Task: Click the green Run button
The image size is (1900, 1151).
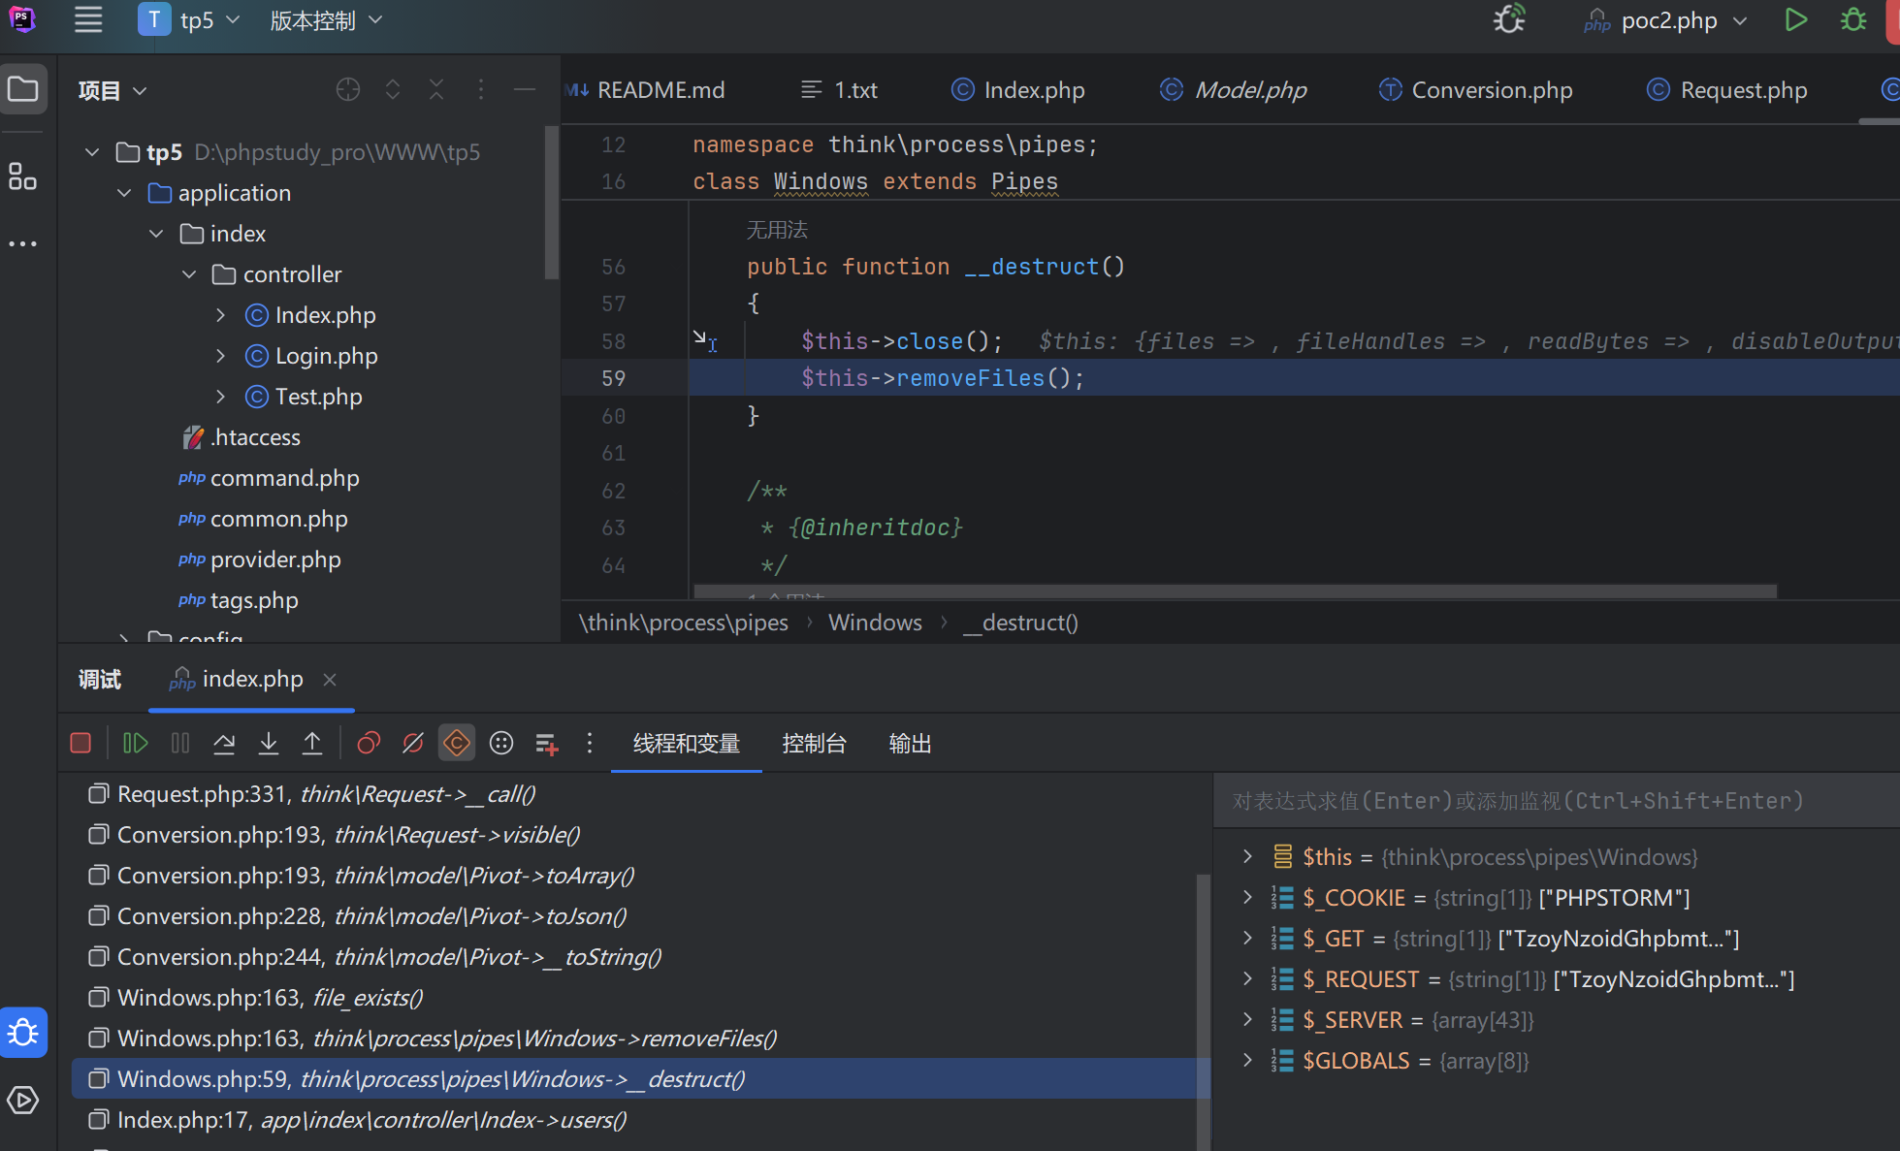Action: pyautogui.click(x=1795, y=20)
